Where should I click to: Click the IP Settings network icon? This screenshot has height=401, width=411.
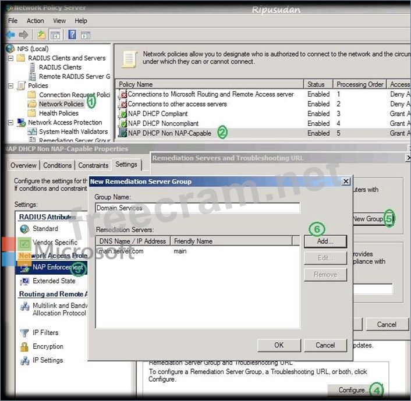coord(24,361)
